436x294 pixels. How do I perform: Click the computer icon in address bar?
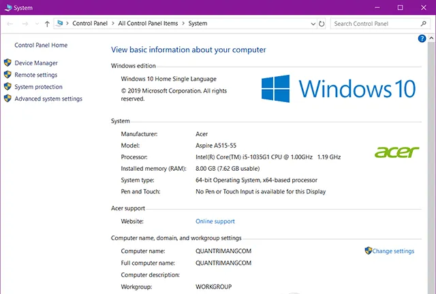tap(61, 24)
